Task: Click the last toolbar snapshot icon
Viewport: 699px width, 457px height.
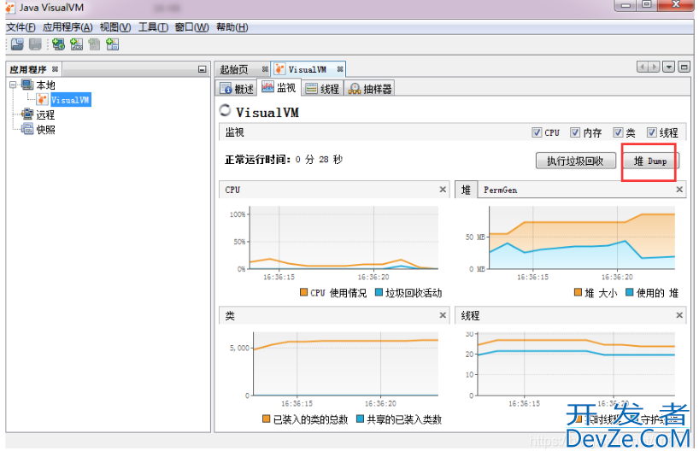Action: [112, 44]
